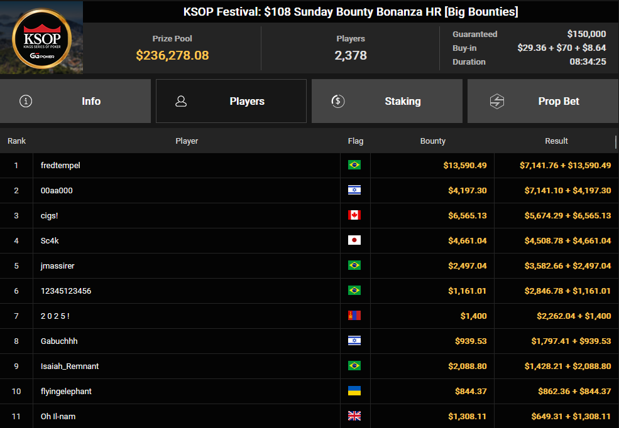Click fredtempel's Brazil flag icon
The height and width of the screenshot is (428, 619).
click(354, 165)
